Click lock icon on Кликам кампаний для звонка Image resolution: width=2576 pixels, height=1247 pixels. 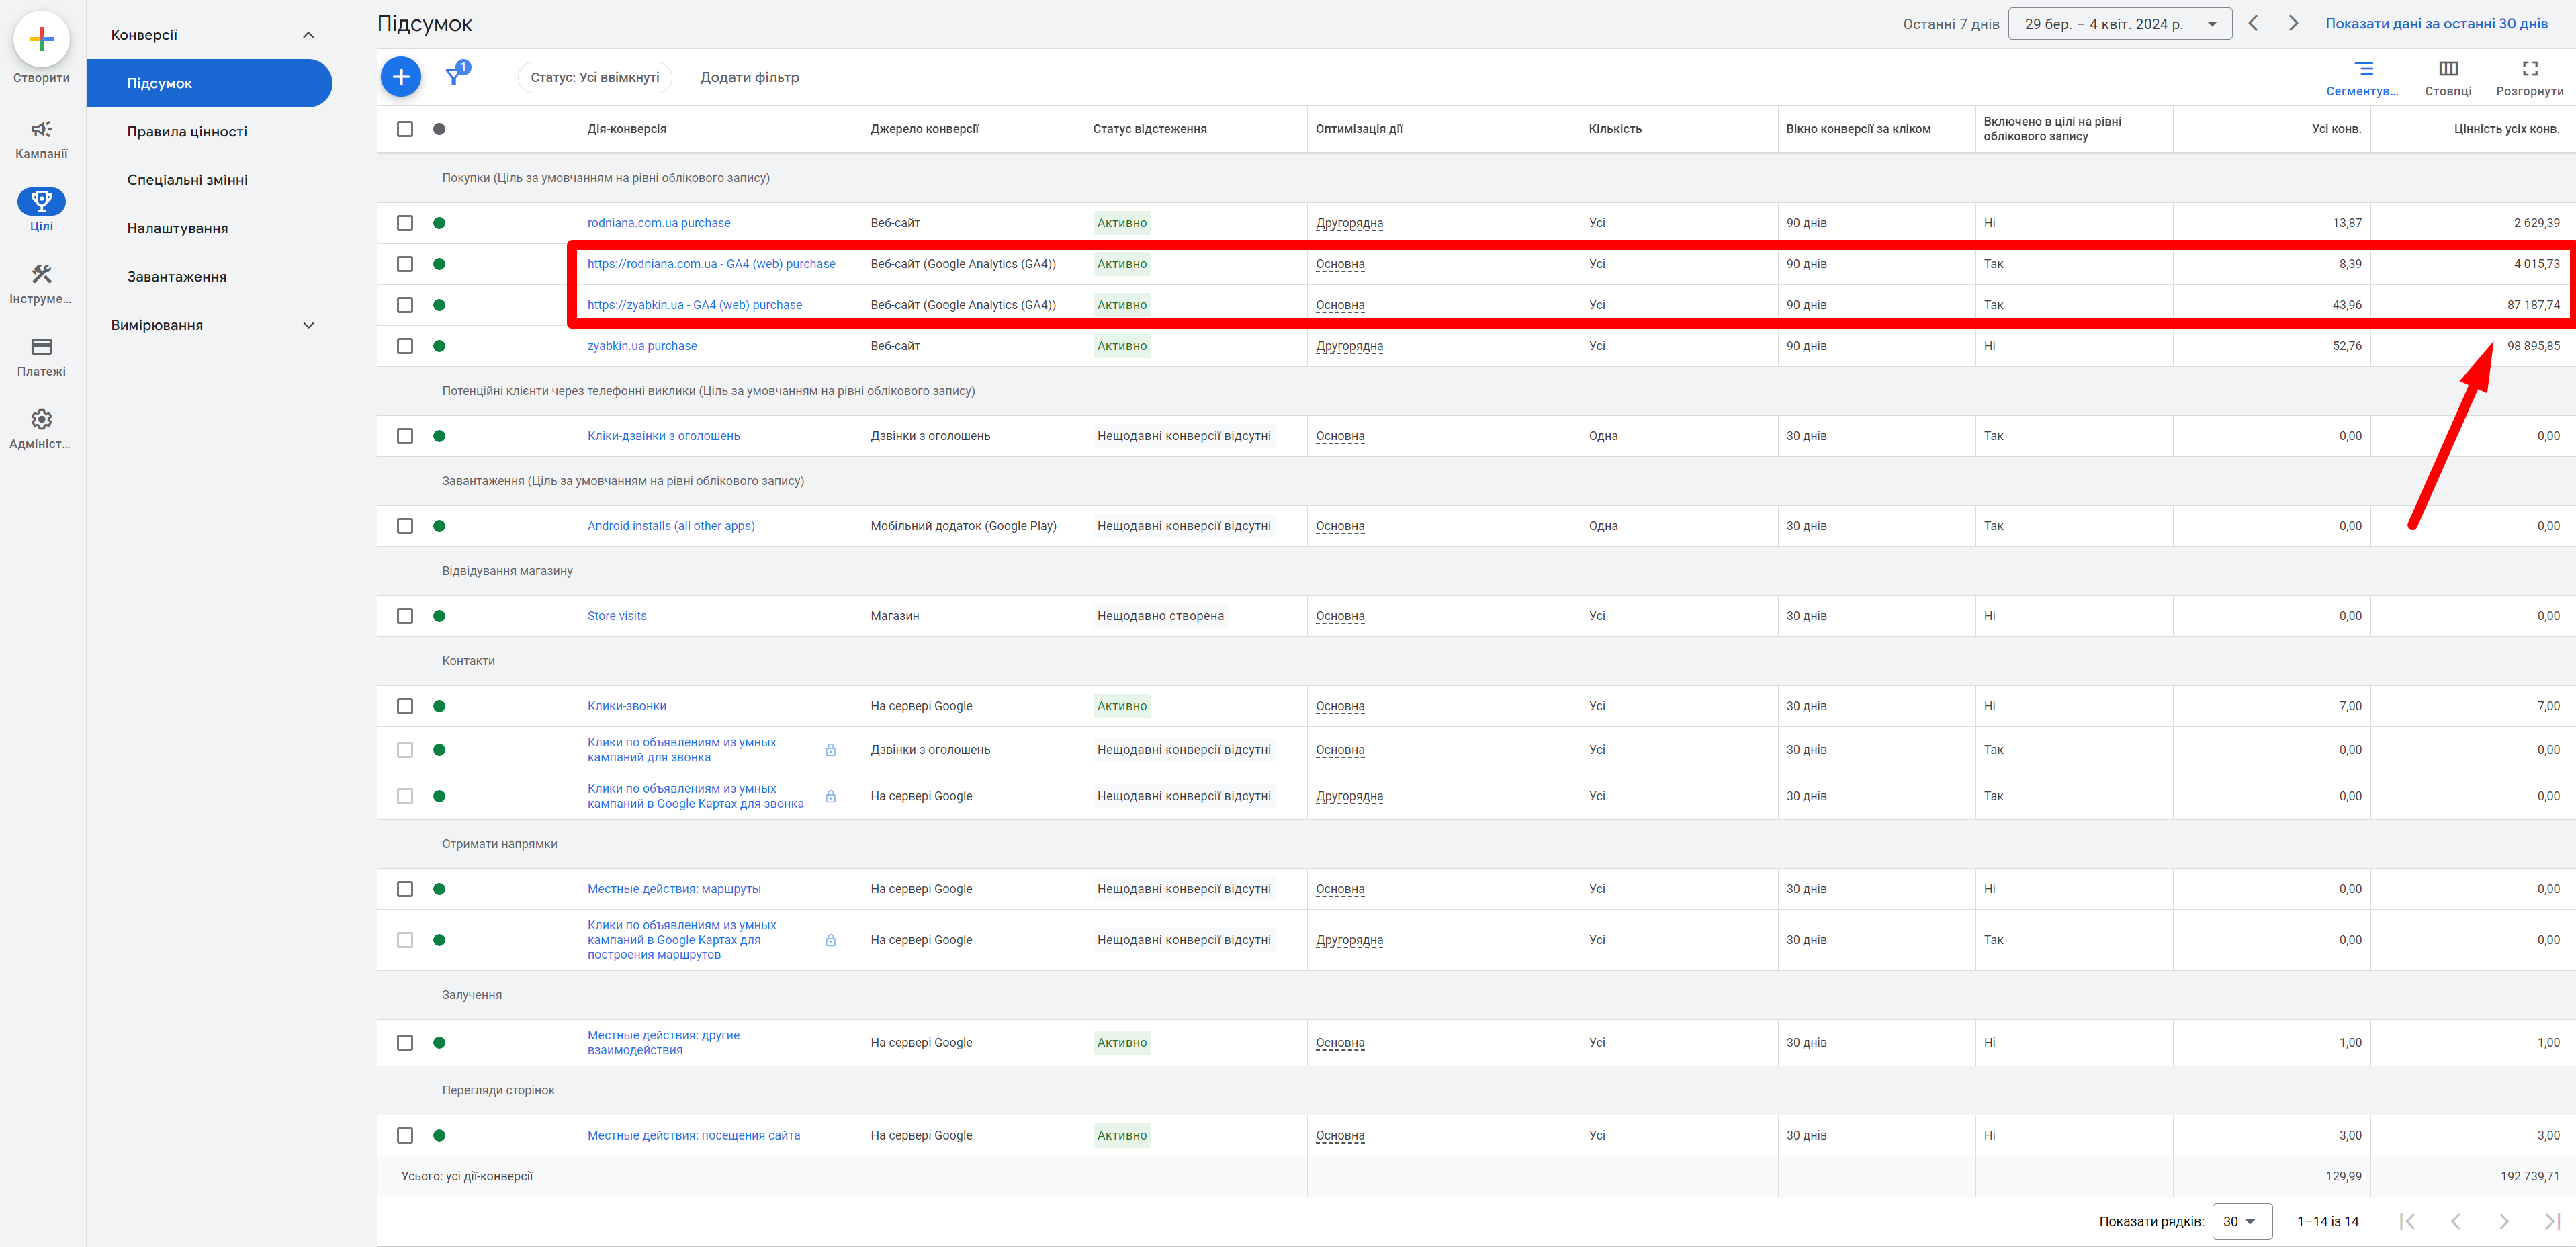pyautogui.click(x=830, y=750)
